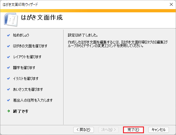
Task: Close the はがき文面印刷ウィザード dialog
Action: click(171, 4)
